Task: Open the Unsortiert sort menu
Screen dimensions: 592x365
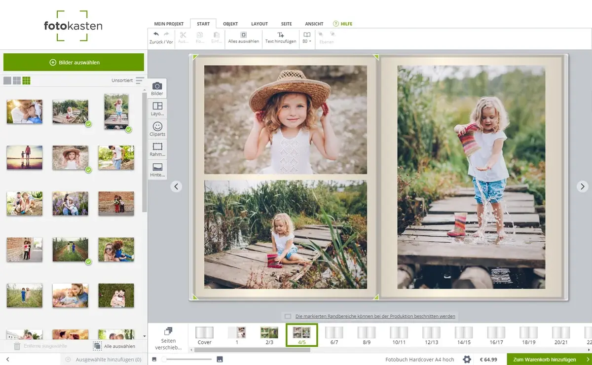Action: [128, 80]
